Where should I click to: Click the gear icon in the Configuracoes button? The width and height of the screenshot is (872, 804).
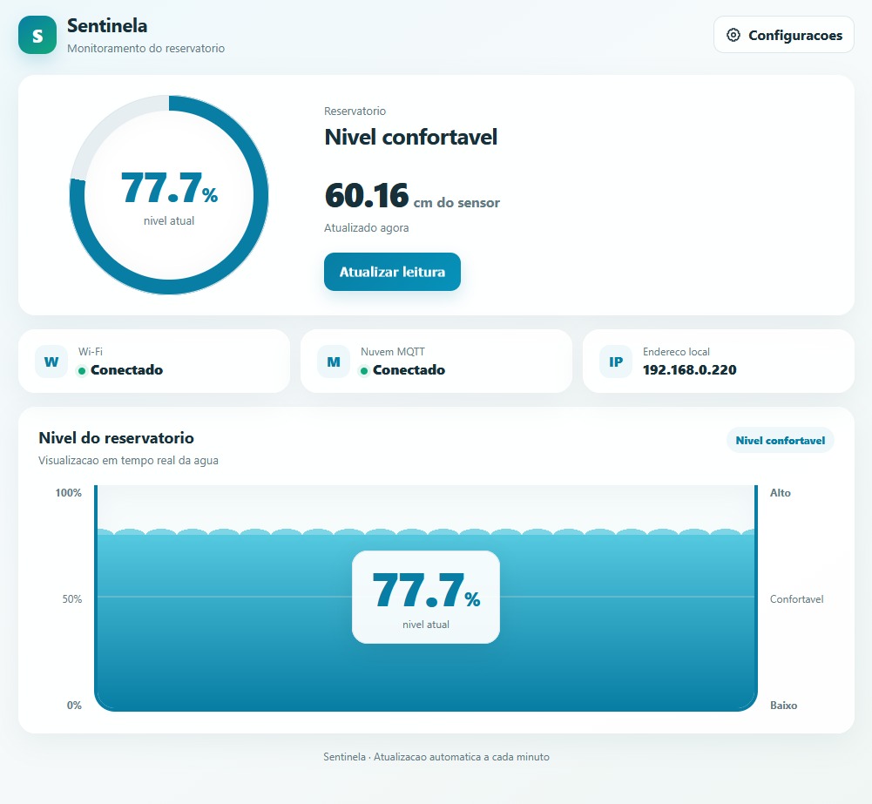(x=733, y=35)
